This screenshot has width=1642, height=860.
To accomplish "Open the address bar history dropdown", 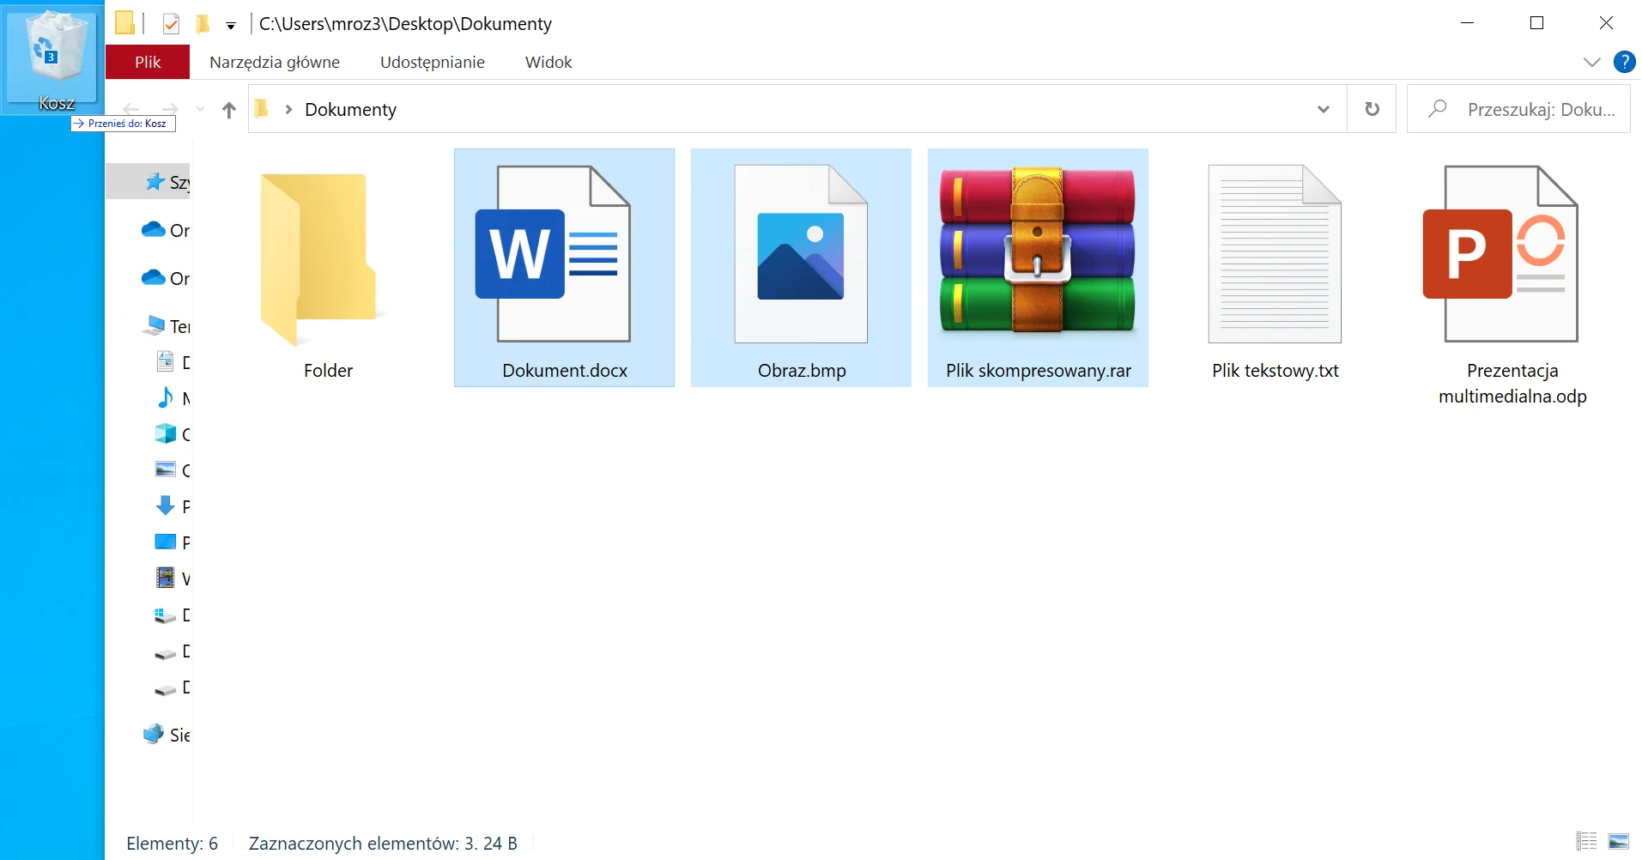I will click(x=1323, y=109).
